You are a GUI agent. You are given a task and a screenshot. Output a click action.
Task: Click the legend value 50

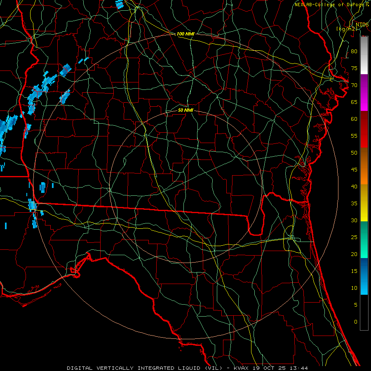354,153
